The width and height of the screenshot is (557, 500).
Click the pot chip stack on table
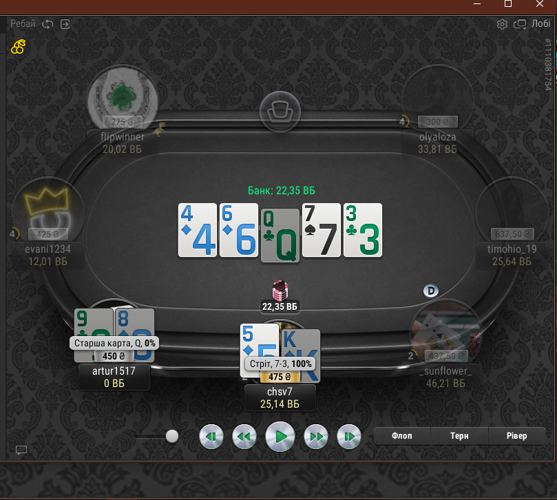click(280, 291)
